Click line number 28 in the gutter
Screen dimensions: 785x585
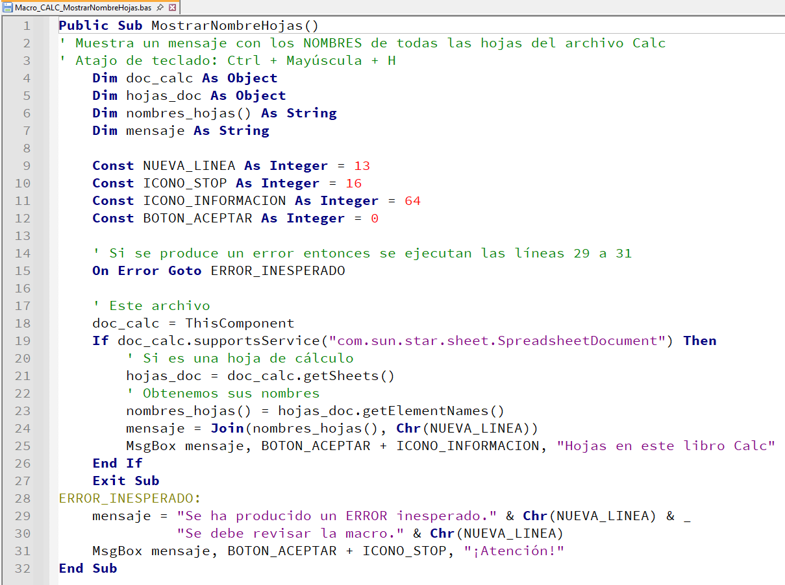coord(23,499)
